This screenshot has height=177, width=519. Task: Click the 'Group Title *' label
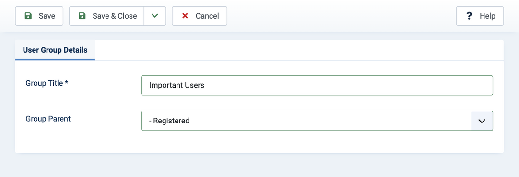[47, 83]
